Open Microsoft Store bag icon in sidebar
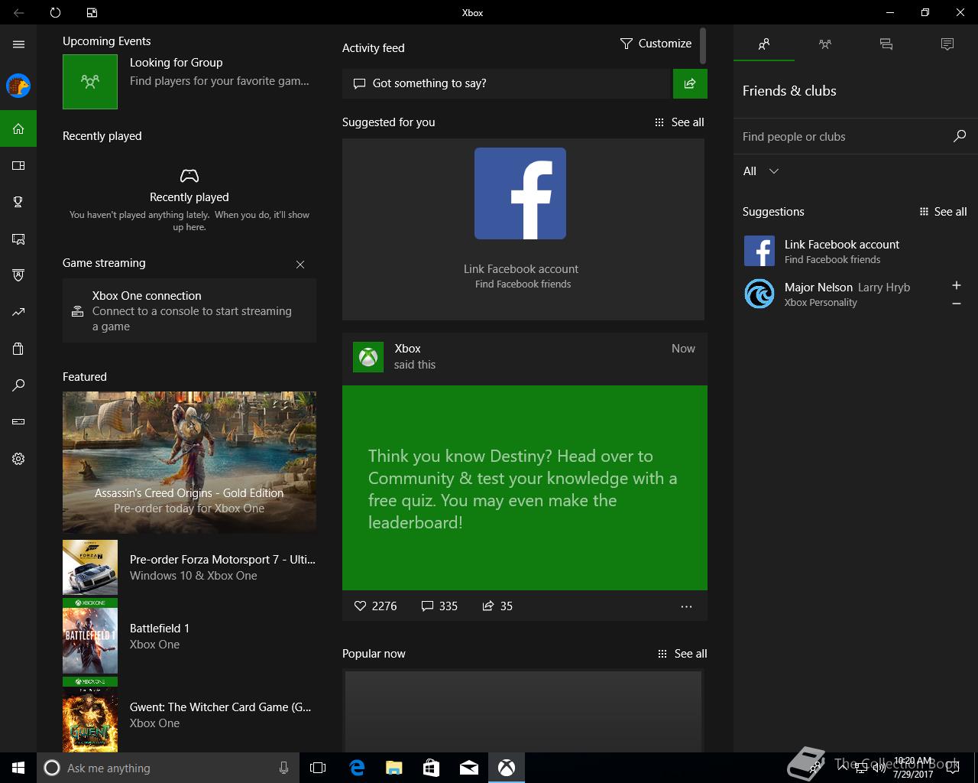Viewport: 978px width, 783px height. coord(18,349)
